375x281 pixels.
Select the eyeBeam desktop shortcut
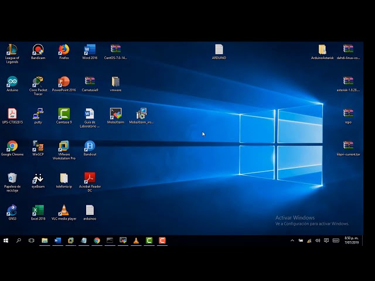(x=38, y=180)
